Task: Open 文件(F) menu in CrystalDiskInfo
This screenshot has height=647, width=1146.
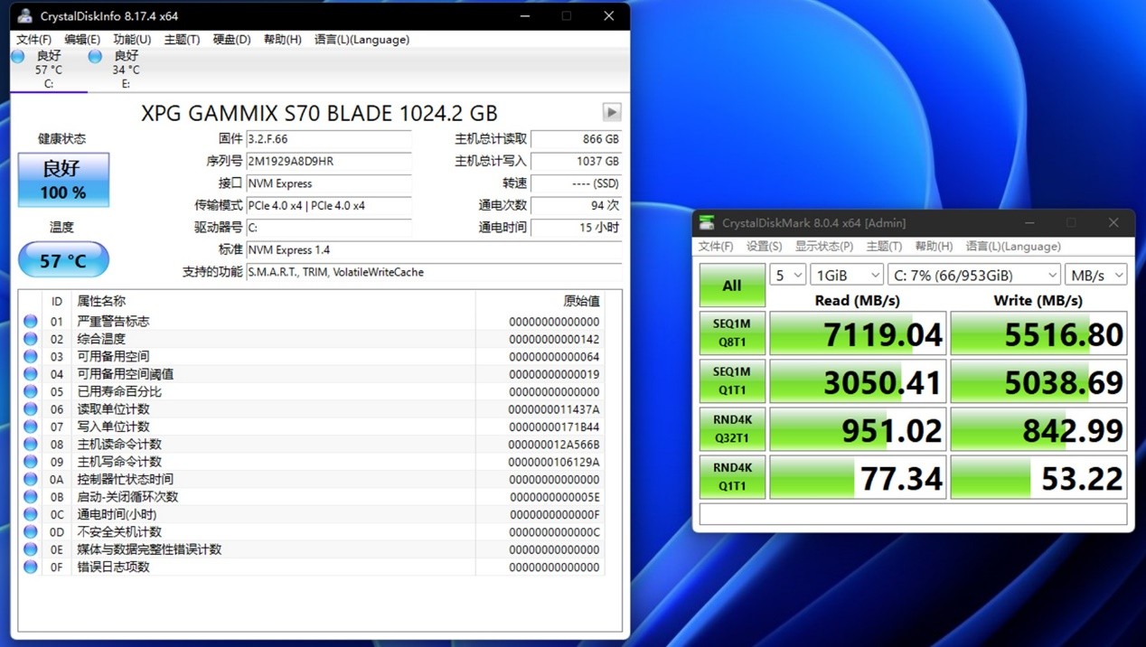Action: pyautogui.click(x=34, y=40)
